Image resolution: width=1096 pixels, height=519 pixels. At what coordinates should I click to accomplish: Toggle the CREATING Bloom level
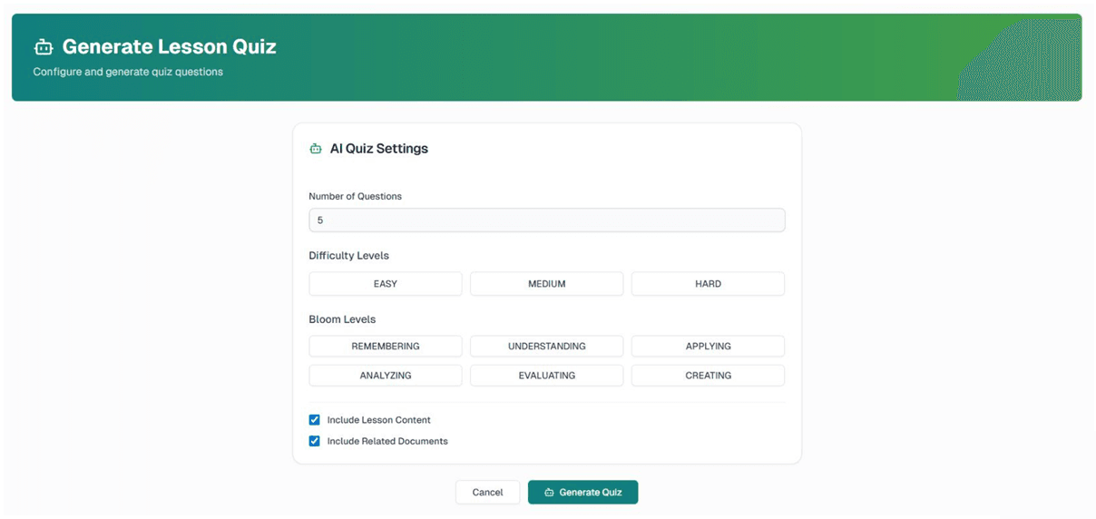pyautogui.click(x=708, y=376)
